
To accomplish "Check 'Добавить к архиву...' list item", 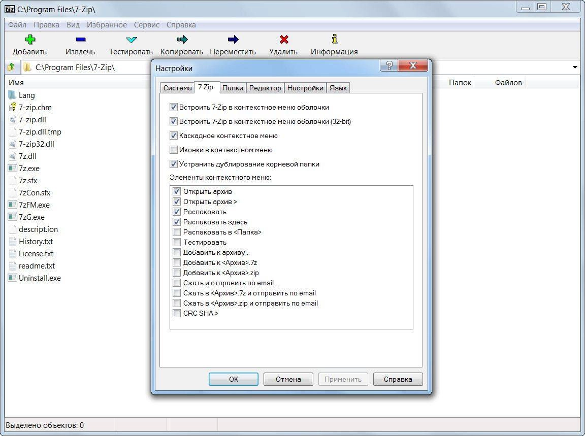I will (177, 252).
